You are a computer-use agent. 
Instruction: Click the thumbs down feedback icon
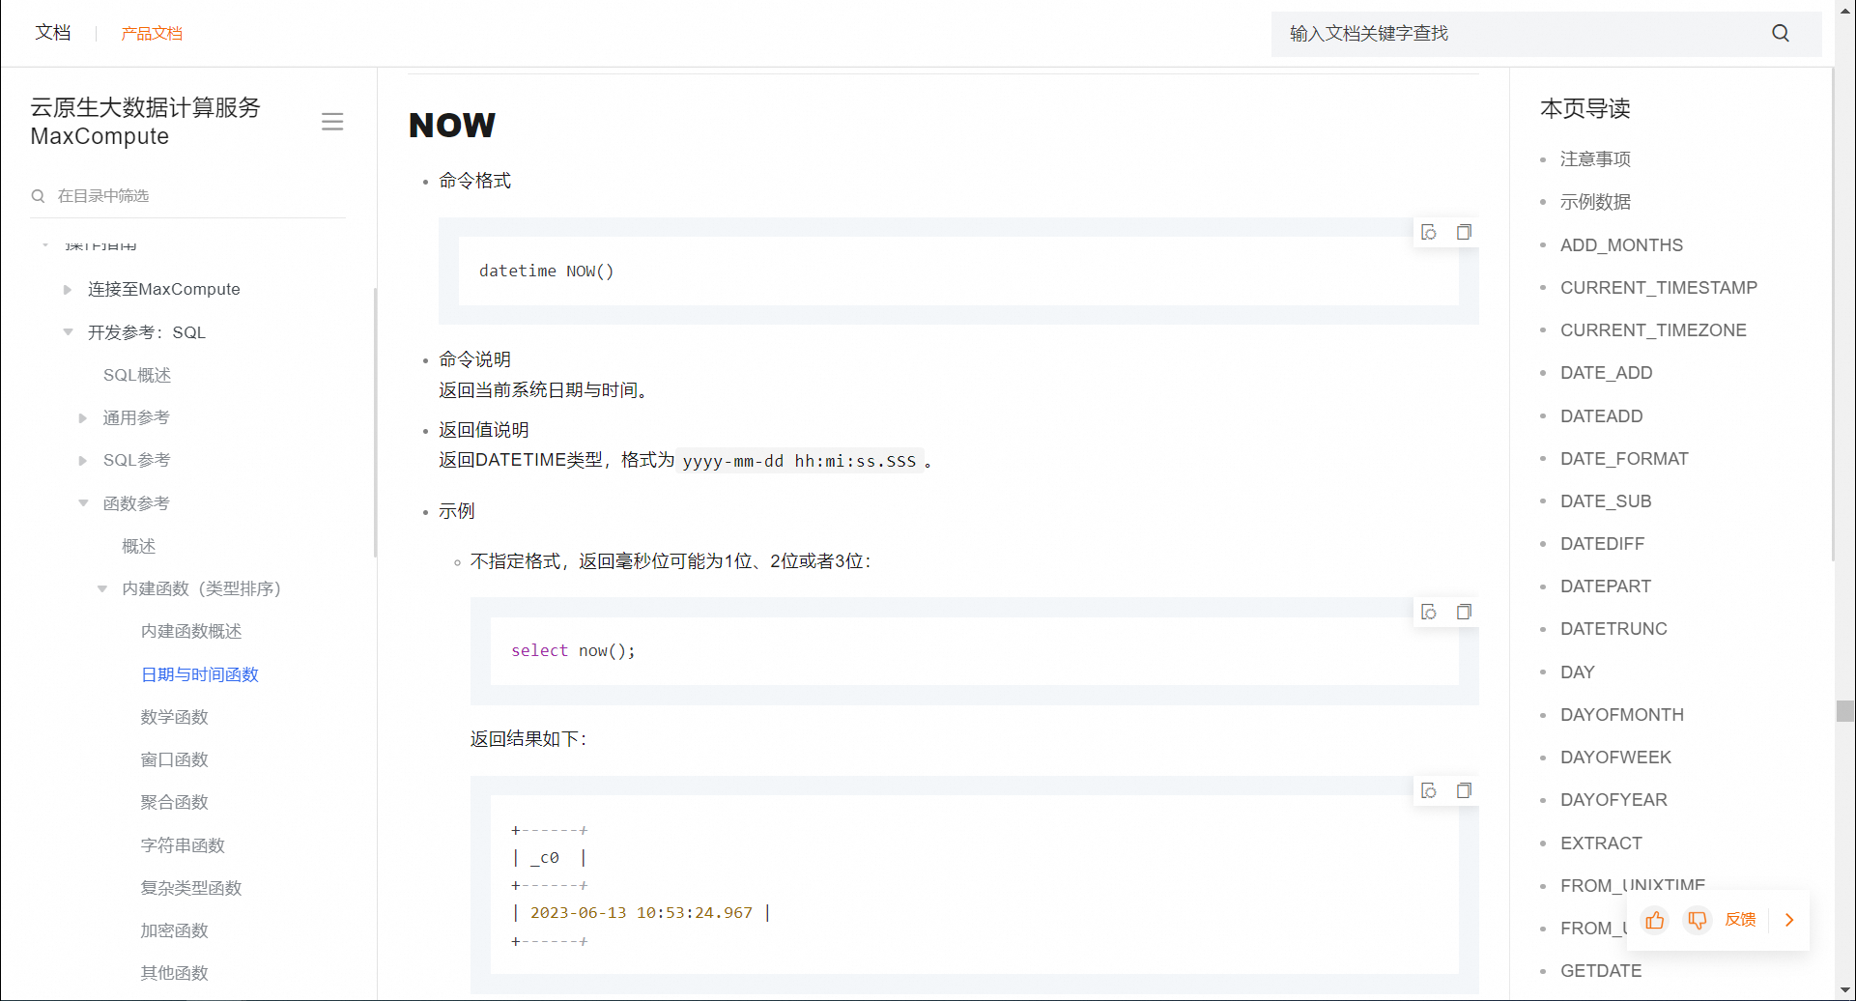coord(1697,920)
